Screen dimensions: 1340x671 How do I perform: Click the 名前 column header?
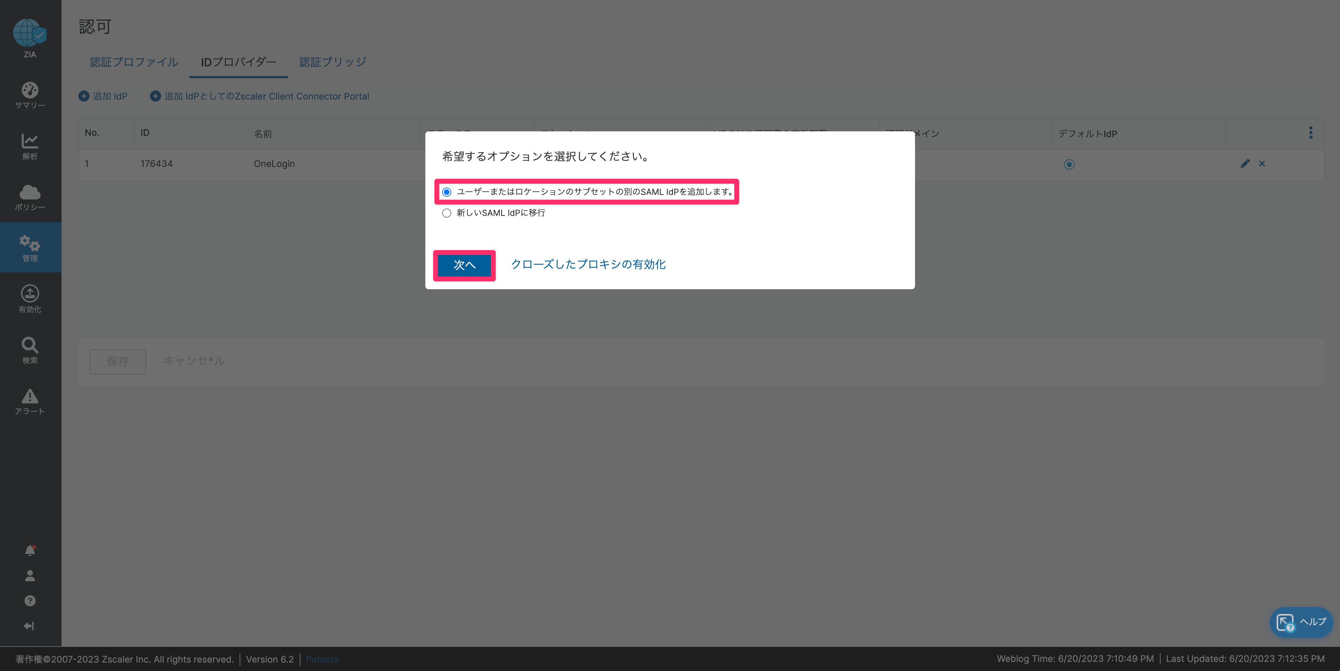pos(263,134)
